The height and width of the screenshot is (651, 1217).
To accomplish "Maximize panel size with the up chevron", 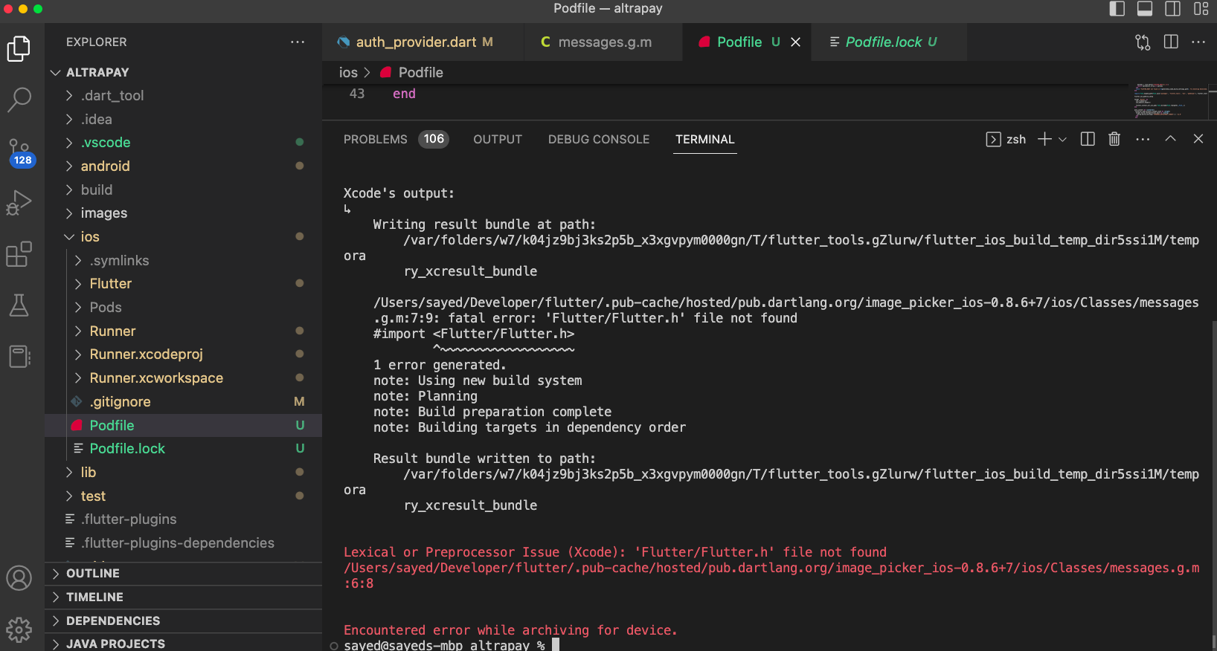I will click(x=1170, y=139).
